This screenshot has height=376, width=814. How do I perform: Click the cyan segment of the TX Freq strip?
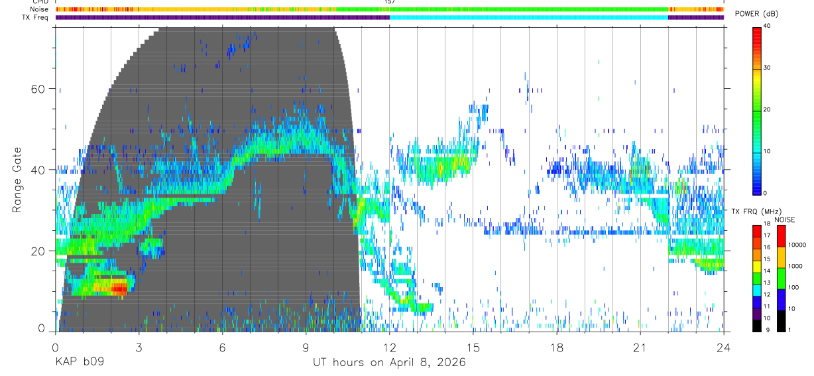pyautogui.click(x=529, y=17)
